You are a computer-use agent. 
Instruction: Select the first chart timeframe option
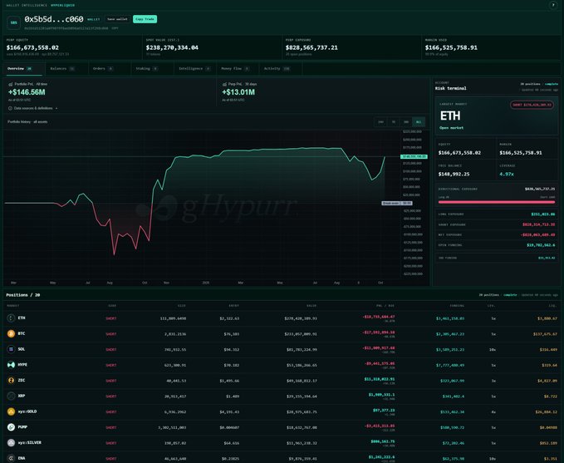click(x=380, y=122)
